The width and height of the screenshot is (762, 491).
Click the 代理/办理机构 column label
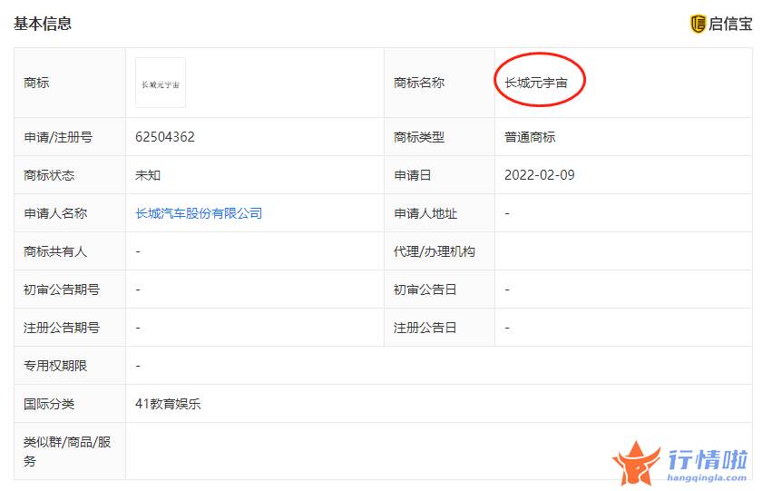point(435,251)
